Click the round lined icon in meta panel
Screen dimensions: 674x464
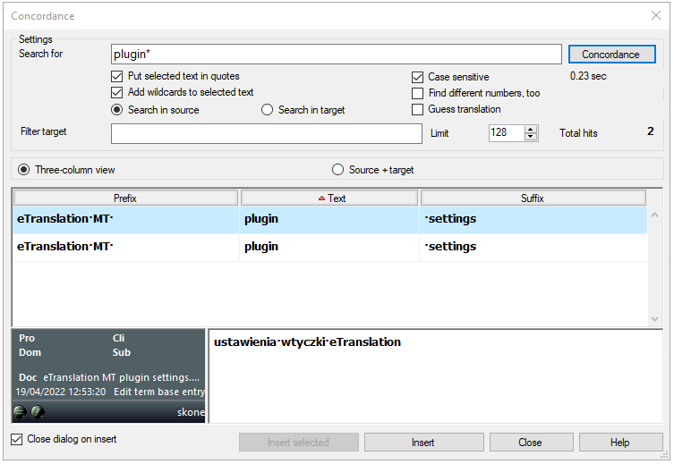(20, 412)
